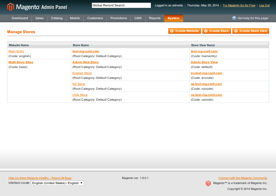Click Root Category text under USA Store
The height and width of the screenshot is (196, 276).
[97, 100]
